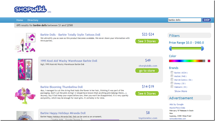Expand brands with Show More
This screenshot has height=121, width=215.
(x=181, y=91)
